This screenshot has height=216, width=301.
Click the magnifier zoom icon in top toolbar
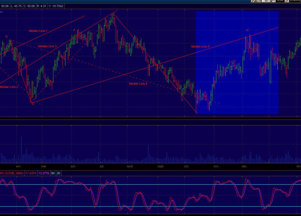pos(258,1)
